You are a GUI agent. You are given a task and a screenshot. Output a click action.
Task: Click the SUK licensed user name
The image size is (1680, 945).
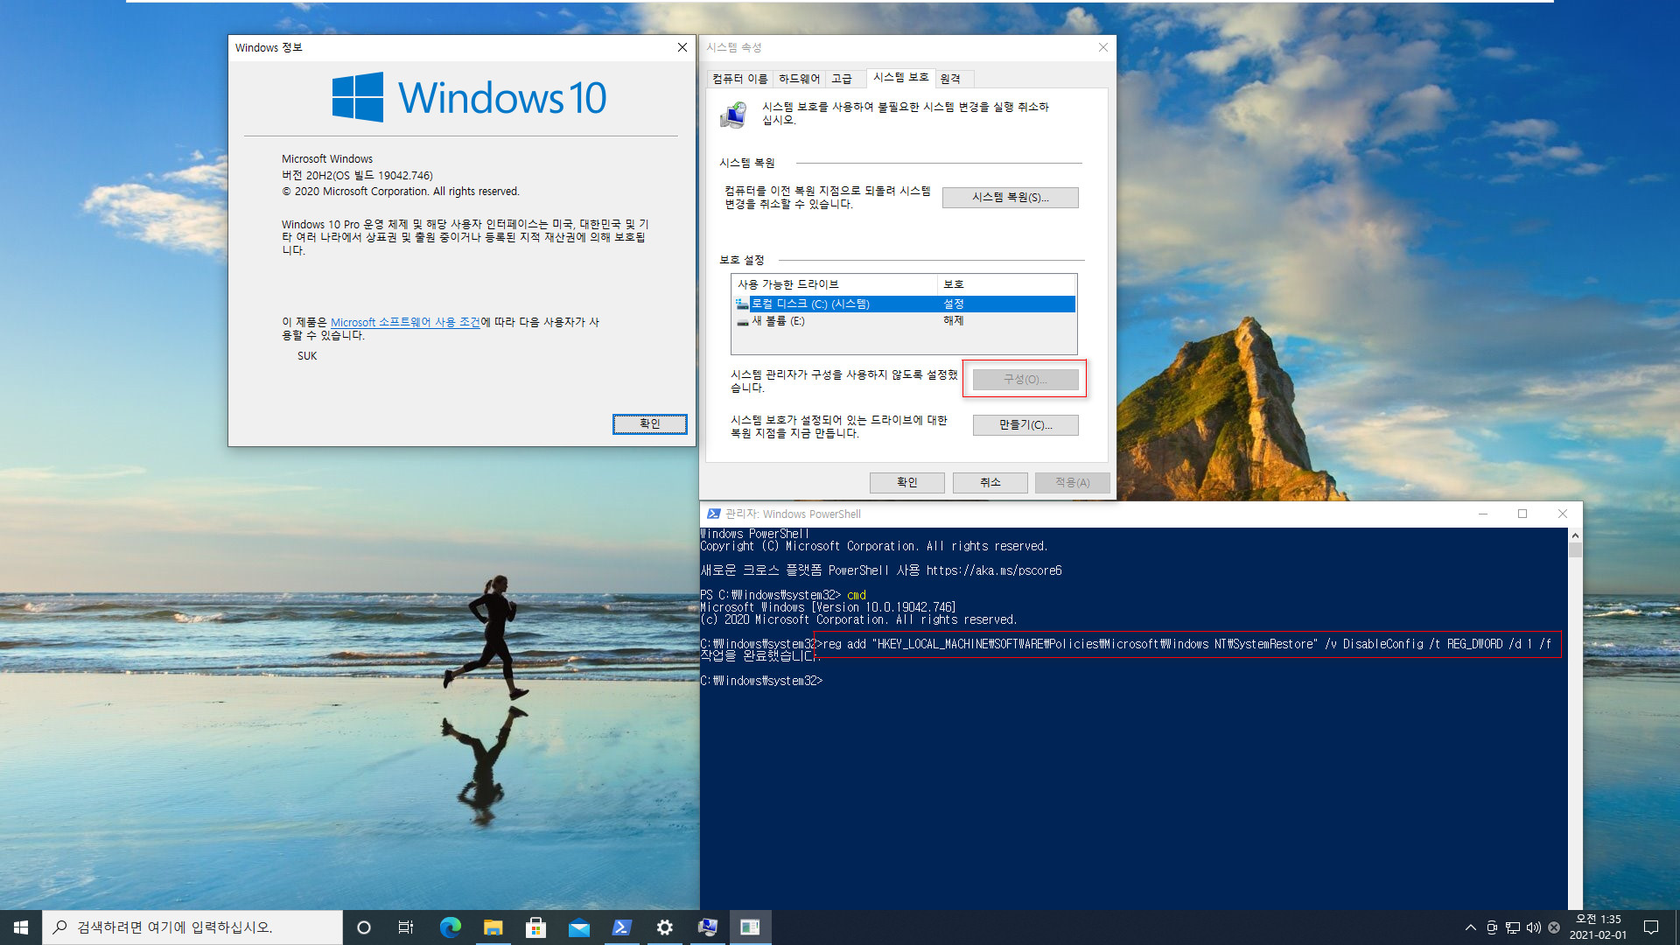coord(307,356)
